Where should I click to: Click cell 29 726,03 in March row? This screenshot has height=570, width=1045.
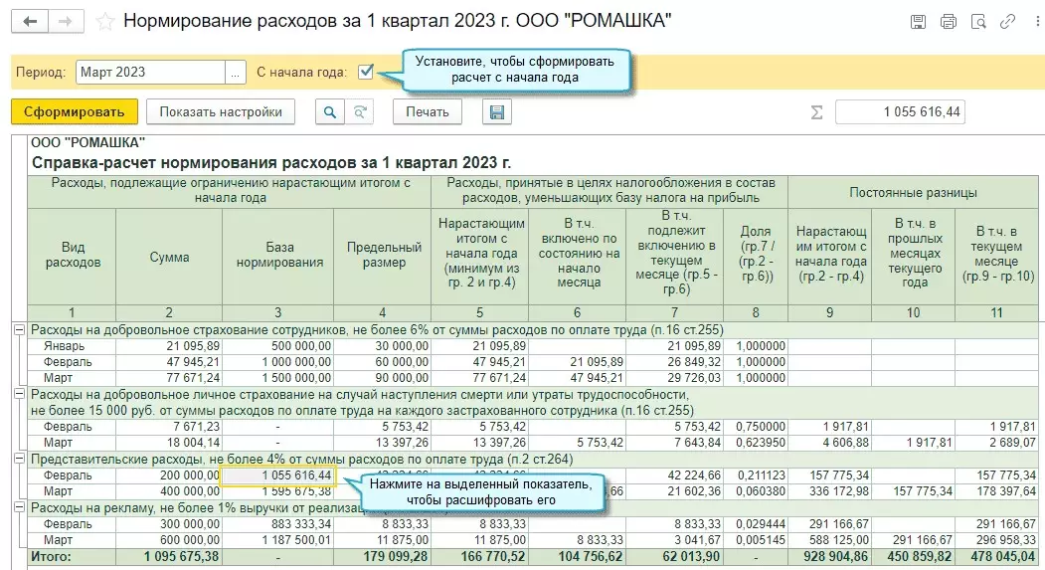[674, 377]
